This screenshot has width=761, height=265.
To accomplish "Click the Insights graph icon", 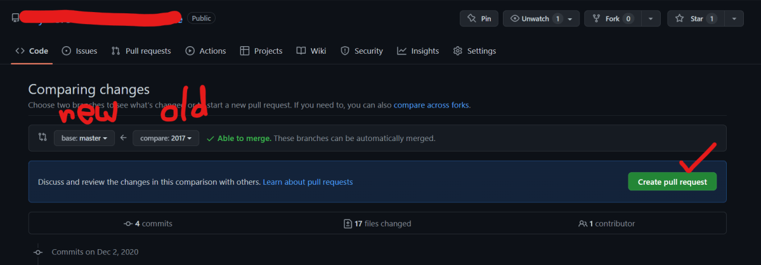I will coord(401,51).
